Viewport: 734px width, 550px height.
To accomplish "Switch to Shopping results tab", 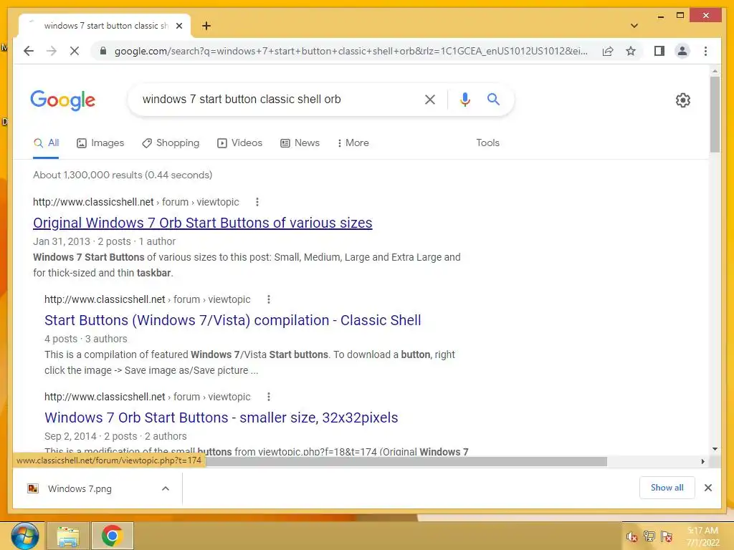I will tap(171, 143).
